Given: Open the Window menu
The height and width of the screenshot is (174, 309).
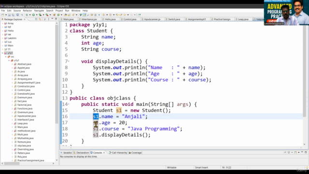Looking at the screenshot, I should 76,11.
